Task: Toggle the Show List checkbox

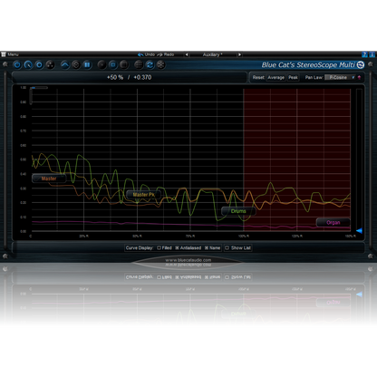Action: click(227, 247)
